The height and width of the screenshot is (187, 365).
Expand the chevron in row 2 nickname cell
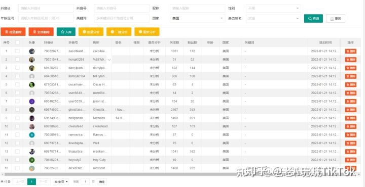[x=109, y=60]
